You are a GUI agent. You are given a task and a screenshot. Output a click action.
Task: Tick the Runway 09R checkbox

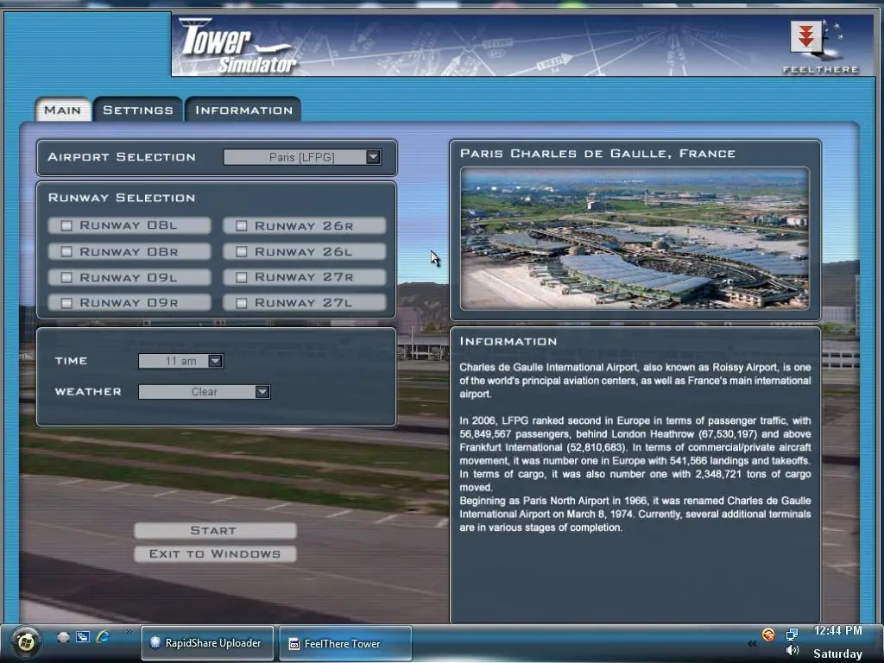66,303
